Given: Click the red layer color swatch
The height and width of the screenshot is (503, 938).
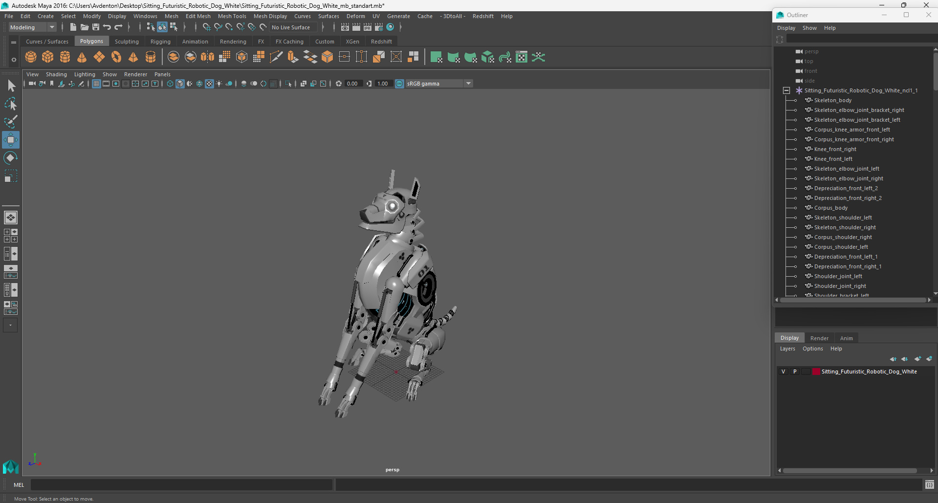Looking at the screenshot, I should pyautogui.click(x=816, y=372).
